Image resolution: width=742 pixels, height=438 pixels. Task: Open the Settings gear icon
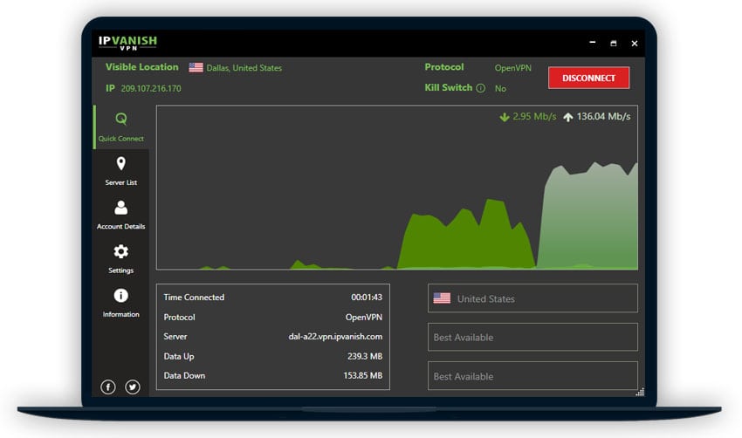(x=121, y=251)
